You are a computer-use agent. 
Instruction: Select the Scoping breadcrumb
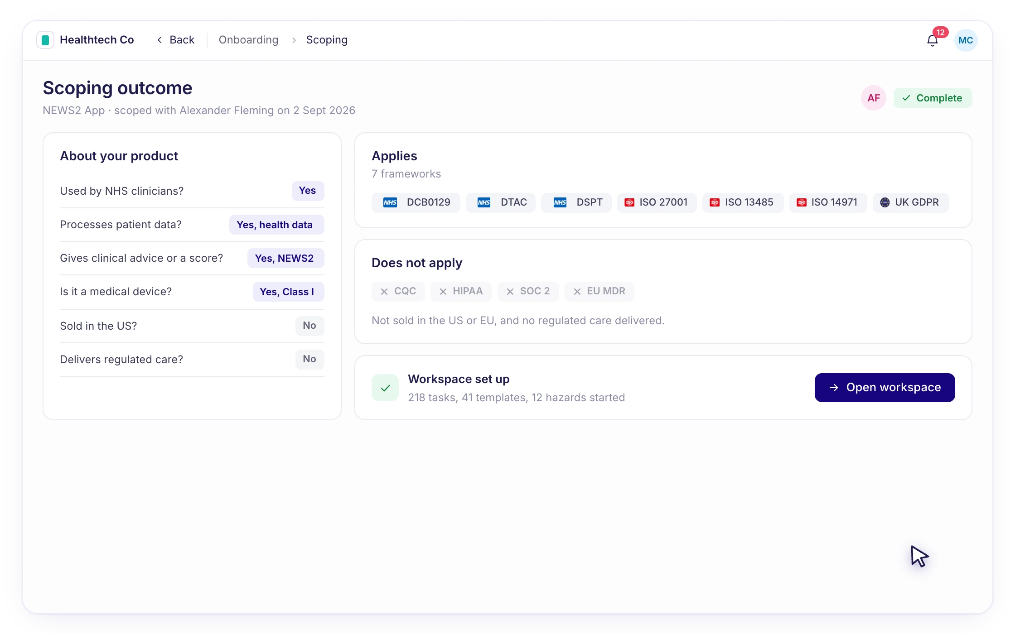[327, 40]
